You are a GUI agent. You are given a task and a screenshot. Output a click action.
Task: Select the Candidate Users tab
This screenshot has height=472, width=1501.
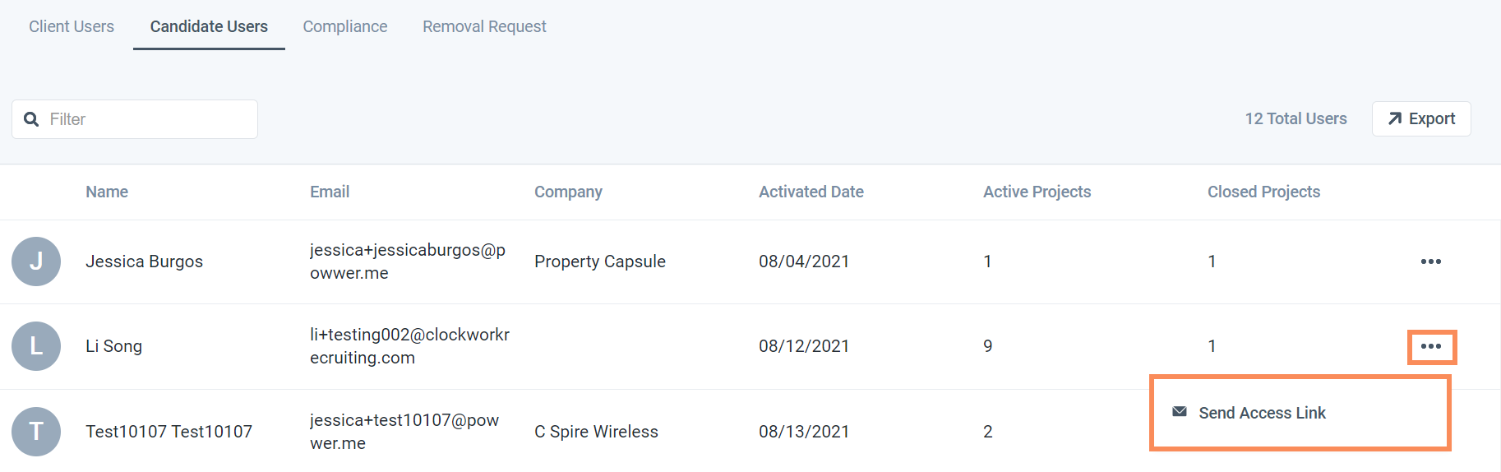[x=209, y=26]
